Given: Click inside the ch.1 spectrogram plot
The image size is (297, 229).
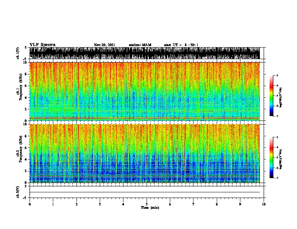Looking at the screenshot, I should tap(144, 91).
